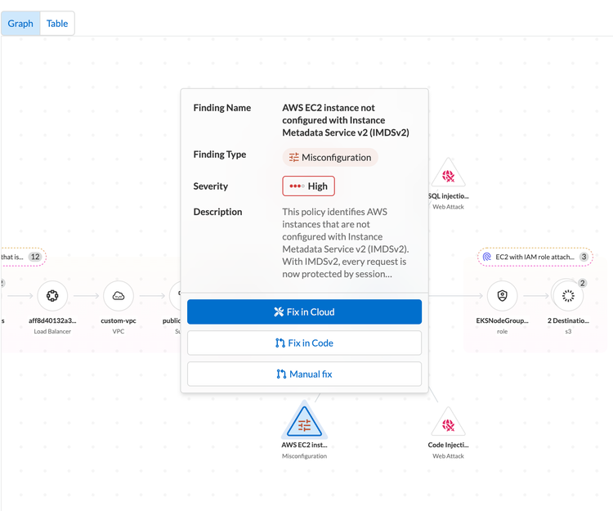Viewport: 613px width, 511px height.
Task: Click the Fix in Cloud button
Action: 304,312
